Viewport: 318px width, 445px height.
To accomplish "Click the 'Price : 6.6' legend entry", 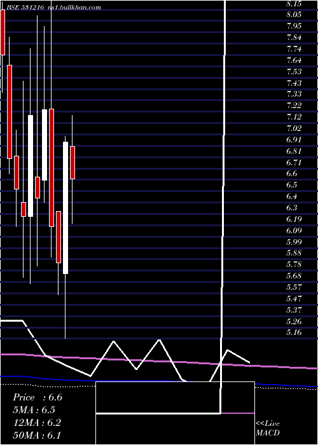I will [38, 397].
